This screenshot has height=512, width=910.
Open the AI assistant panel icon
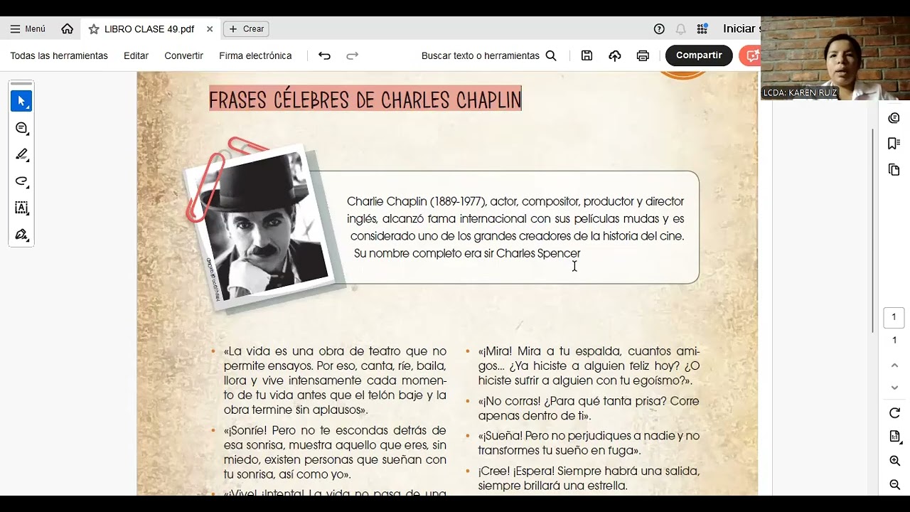click(x=894, y=118)
